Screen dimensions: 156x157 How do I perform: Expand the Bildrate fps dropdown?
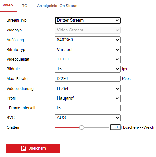[88, 69]
